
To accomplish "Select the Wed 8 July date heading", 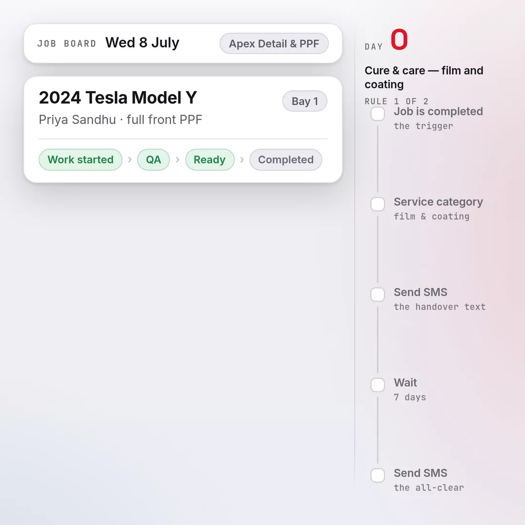I will 142,43.
